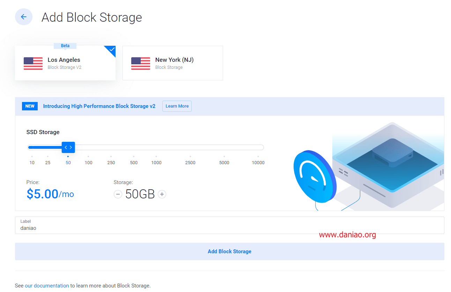Click the Beta badge above Los Angeles
The image size is (451, 292).
65,46
